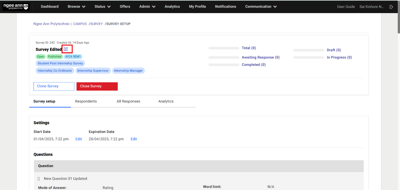Click the Ngee Ann Polytechnic logo

pyautogui.click(x=16, y=7)
